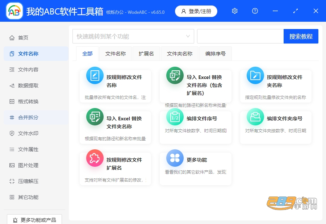
Task: Click the 压缩解压 sidebar icon
Action: coord(12,181)
